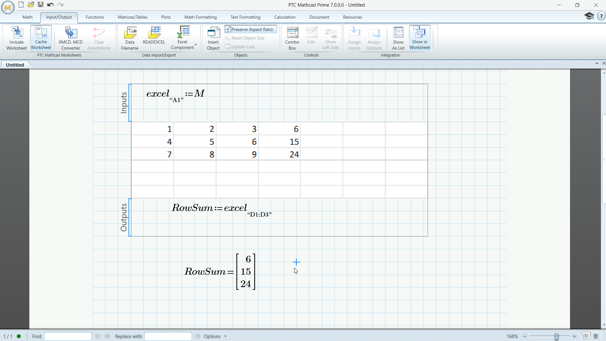Toggle Show Left Side option
This screenshot has width=606, height=341.
330,38
